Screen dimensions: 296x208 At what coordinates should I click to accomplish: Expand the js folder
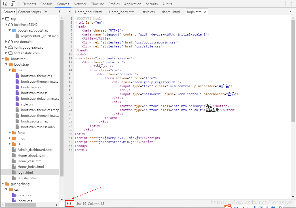(x=10, y=144)
